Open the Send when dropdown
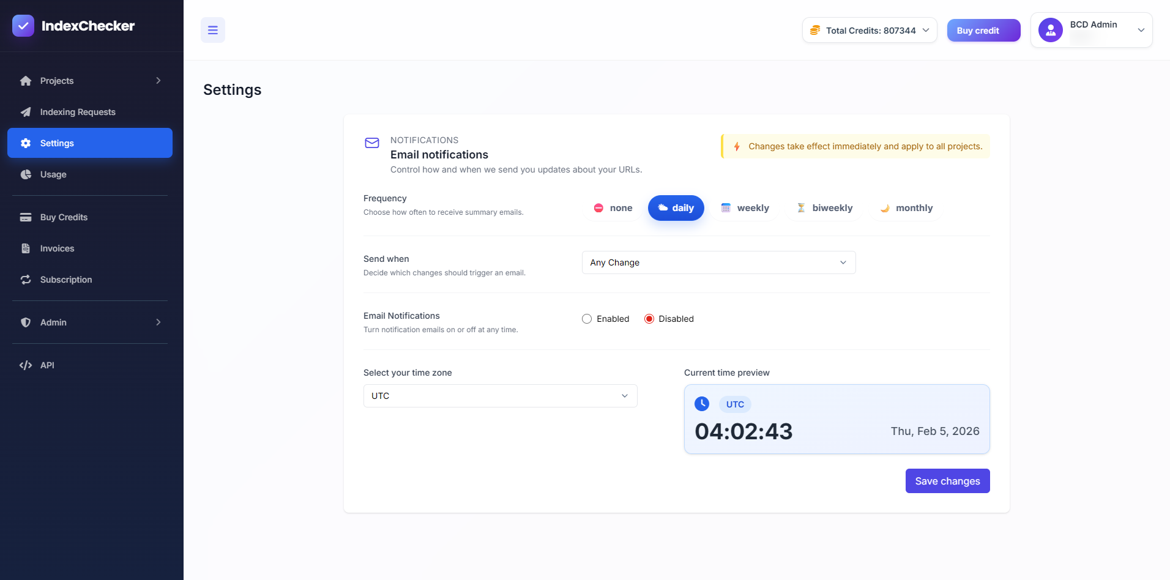The height and width of the screenshot is (580, 1170). (x=718, y=262)
